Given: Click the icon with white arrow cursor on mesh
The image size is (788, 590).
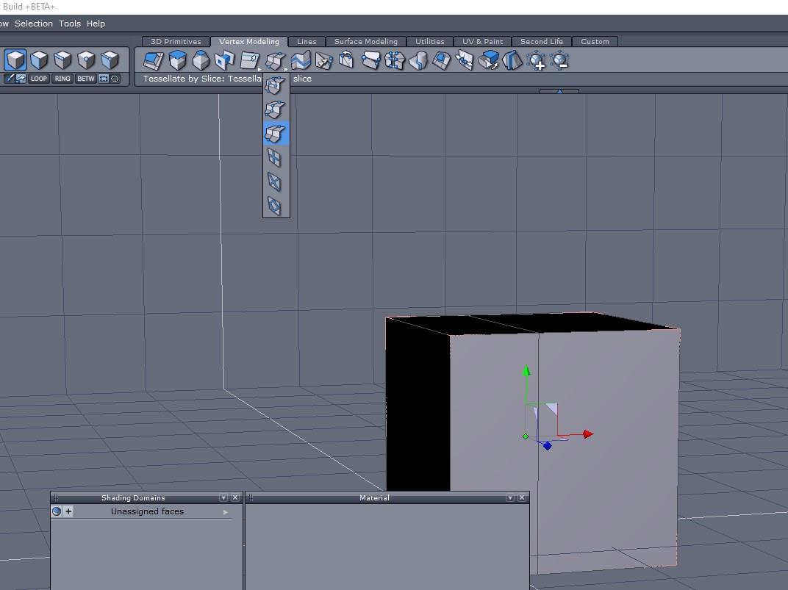Looking at the screenshot, I should (x=324, y=61).
